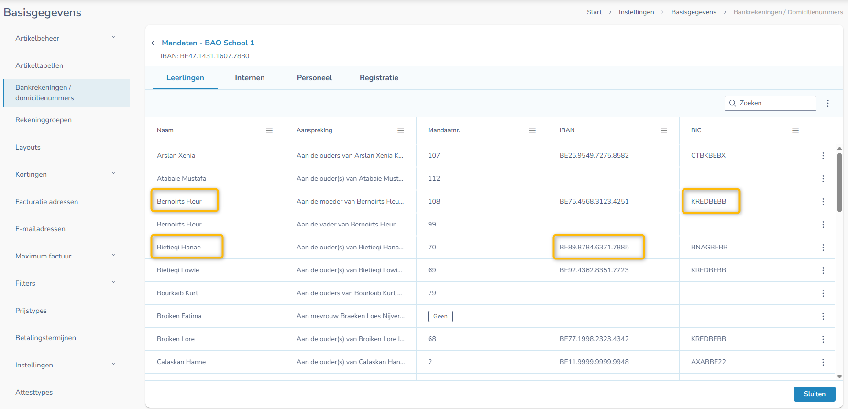Go to Start in the breadcrumb

tap(594, 12)
